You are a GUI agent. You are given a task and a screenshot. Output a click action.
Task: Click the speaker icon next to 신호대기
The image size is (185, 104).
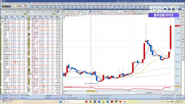[177, 96]
